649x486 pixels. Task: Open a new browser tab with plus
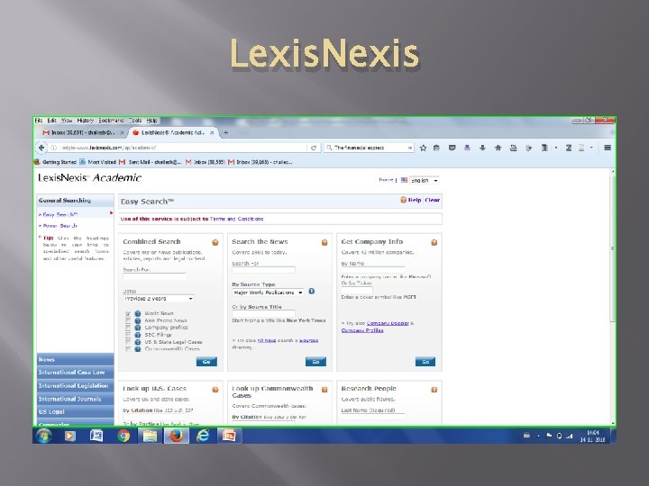[x=226, y=132]
